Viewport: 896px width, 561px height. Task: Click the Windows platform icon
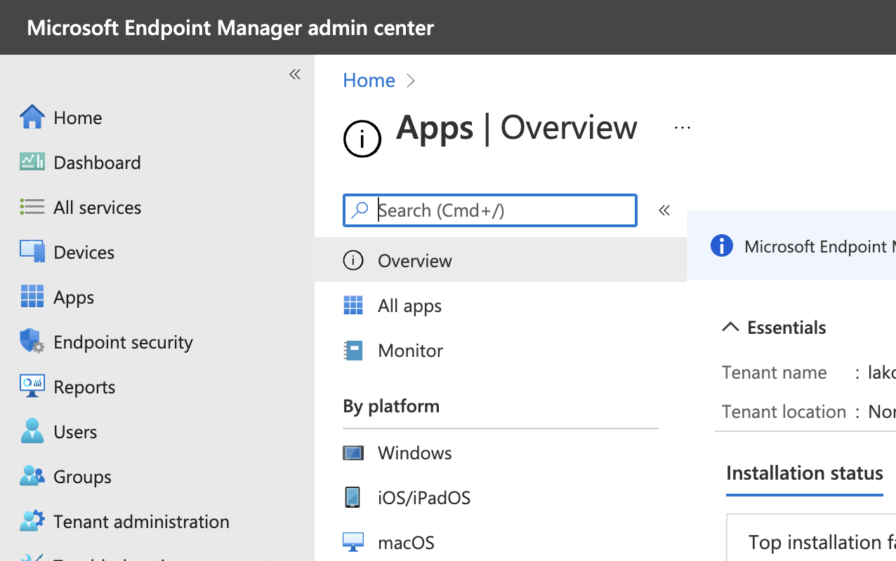point(353,452)
